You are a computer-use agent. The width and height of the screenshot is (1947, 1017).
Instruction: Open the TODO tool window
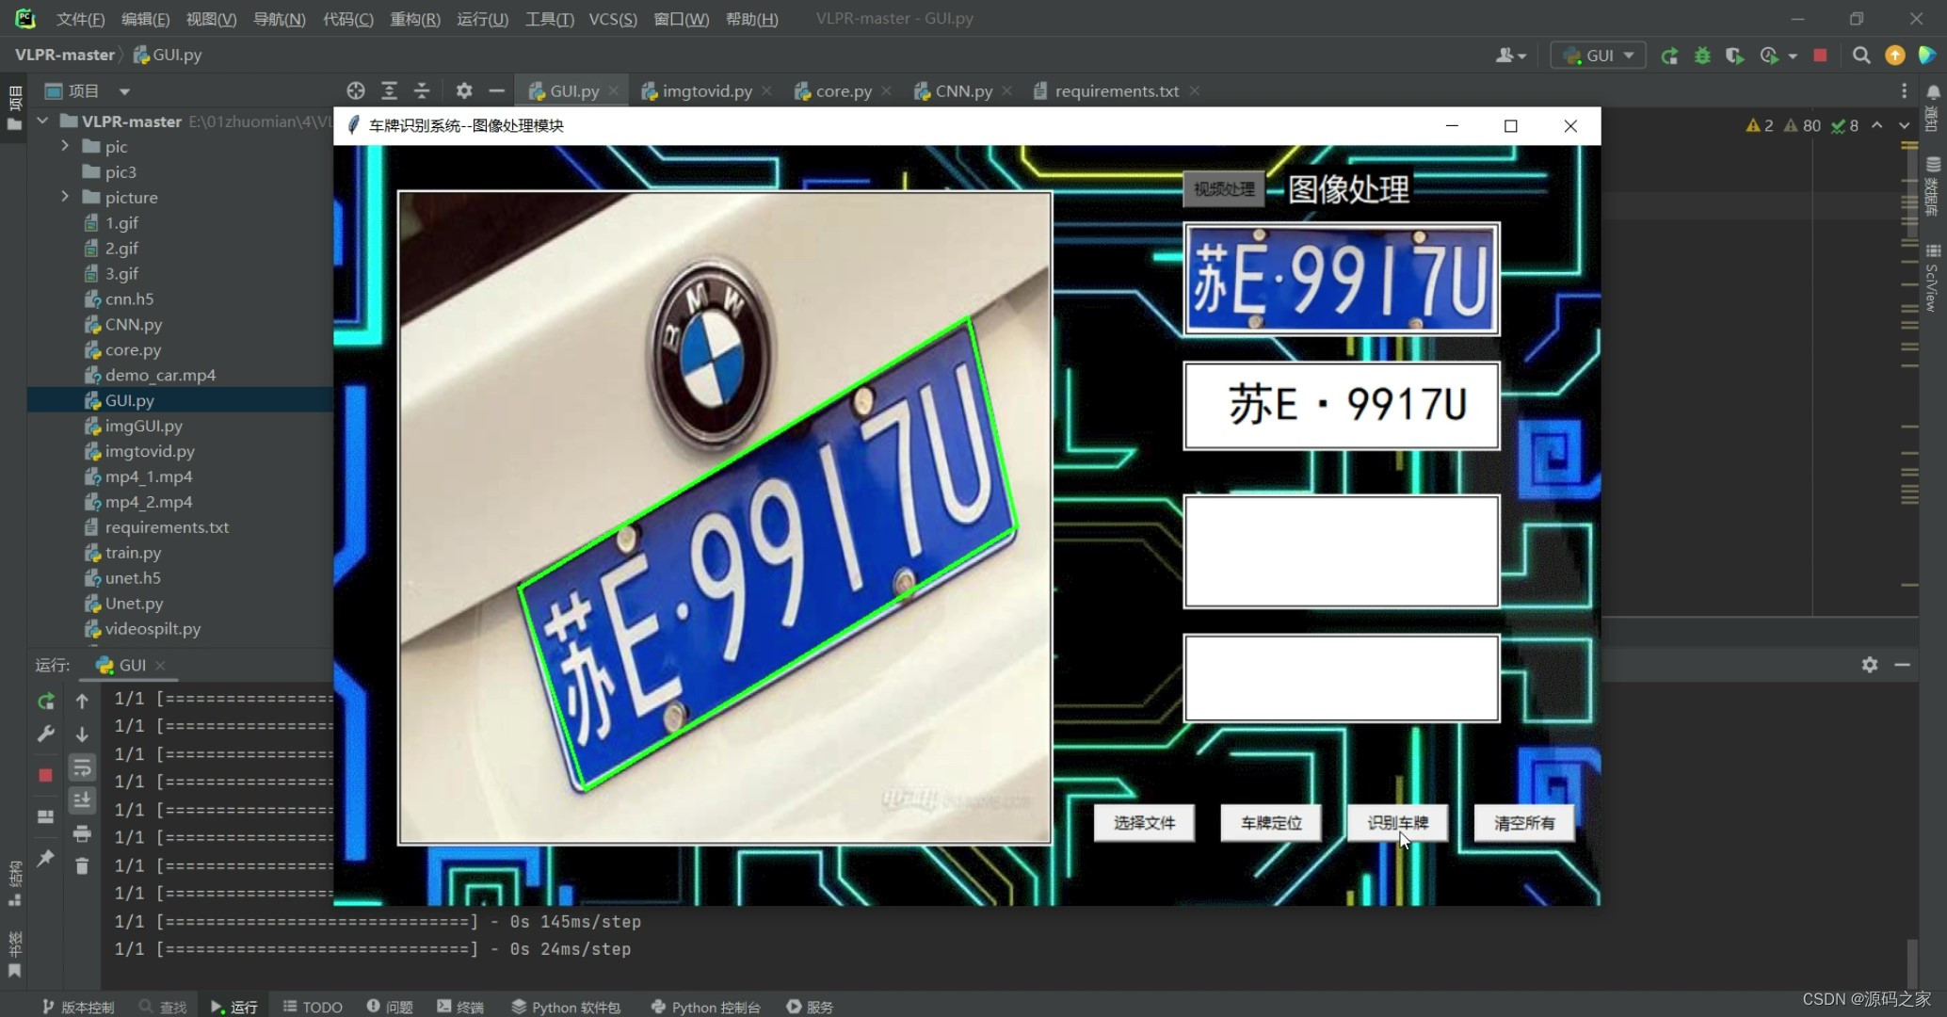[x=313, y=1007]
